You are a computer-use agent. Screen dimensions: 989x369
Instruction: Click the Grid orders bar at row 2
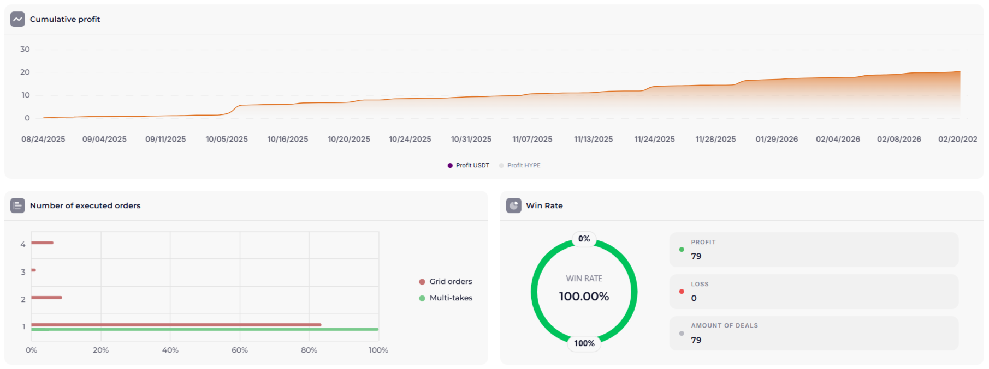point(46,297)
